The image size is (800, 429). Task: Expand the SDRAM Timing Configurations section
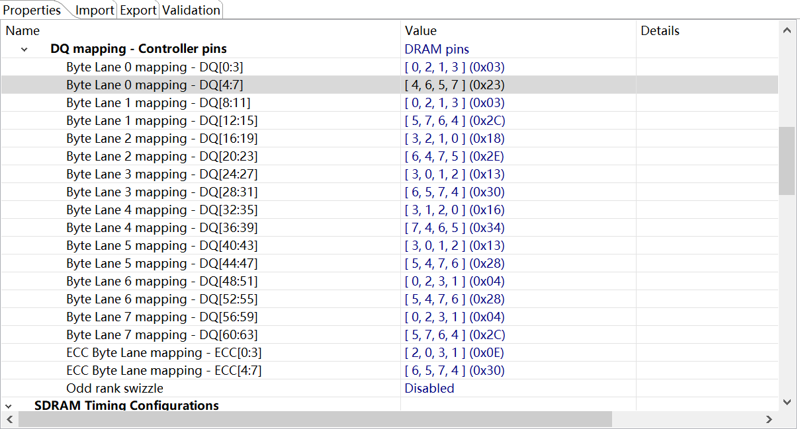point(9,406)
